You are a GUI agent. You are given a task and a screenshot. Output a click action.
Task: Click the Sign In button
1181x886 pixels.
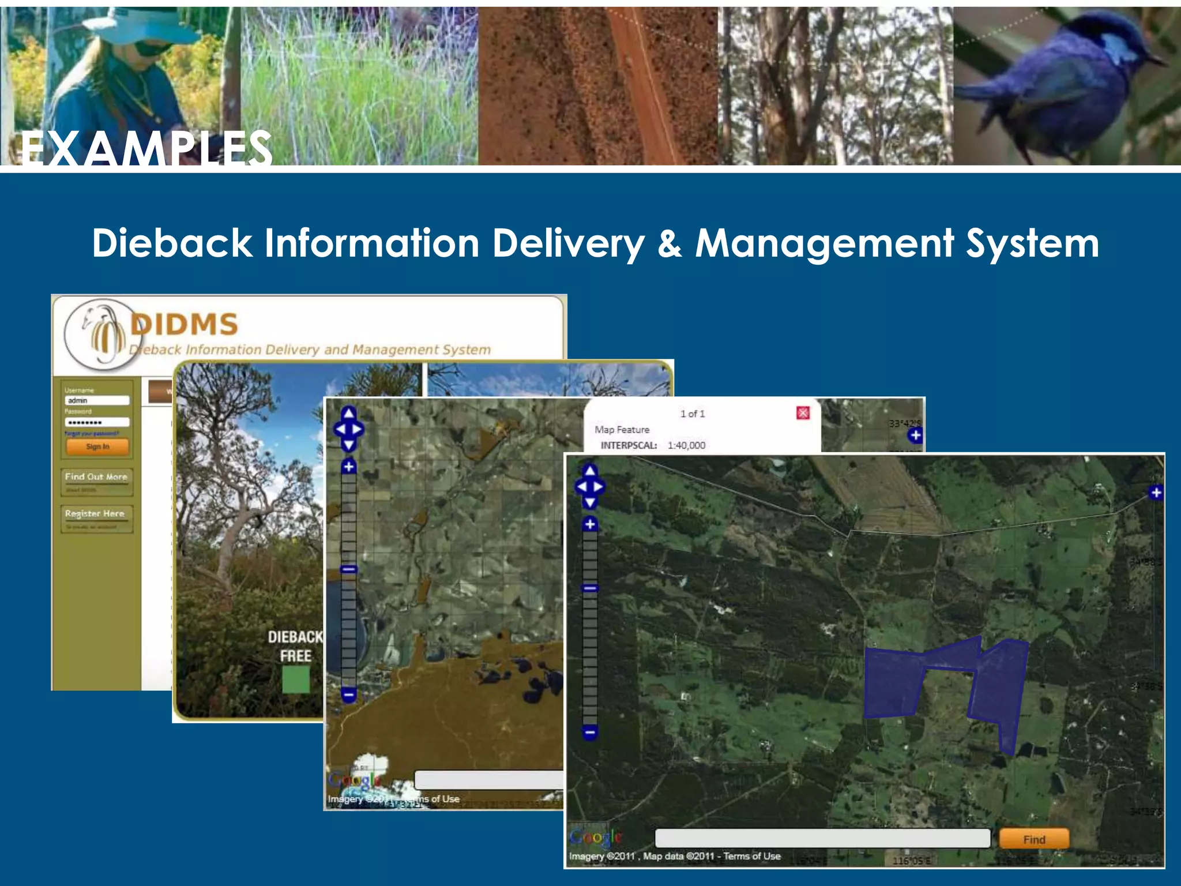[97, 446]
